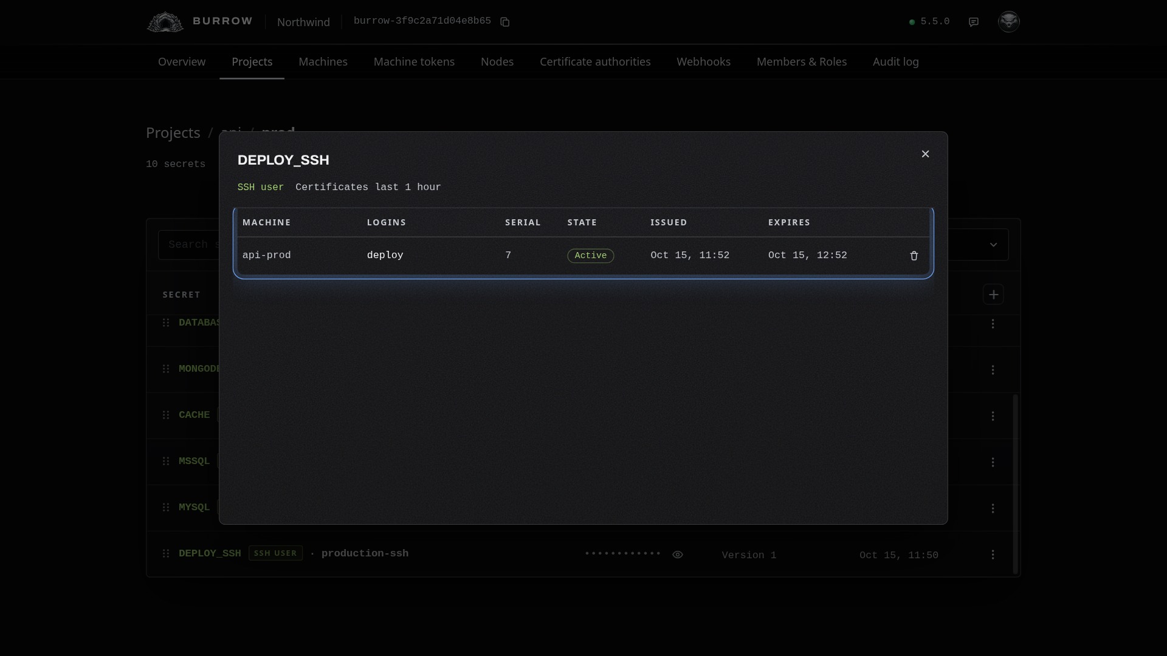Click the Active state badge
This screenshot has height=656, width=1167.
point(590,256)
